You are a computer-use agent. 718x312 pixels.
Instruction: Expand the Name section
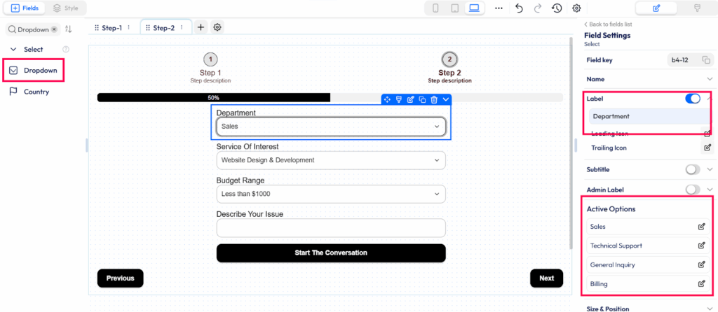710,79
